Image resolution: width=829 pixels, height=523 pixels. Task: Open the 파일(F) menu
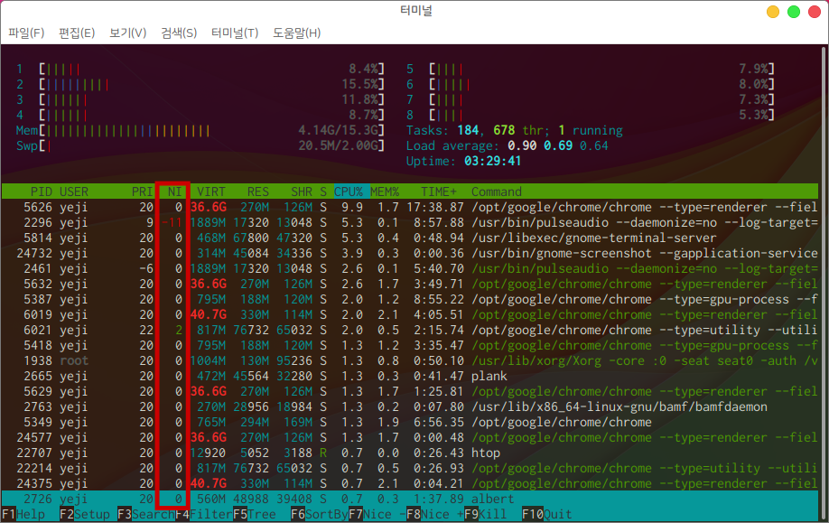click(x=26, y=33)
